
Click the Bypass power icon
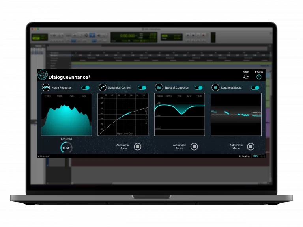point(259,77)
